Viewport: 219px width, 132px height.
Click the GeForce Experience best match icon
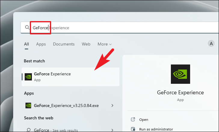(28, 77)
